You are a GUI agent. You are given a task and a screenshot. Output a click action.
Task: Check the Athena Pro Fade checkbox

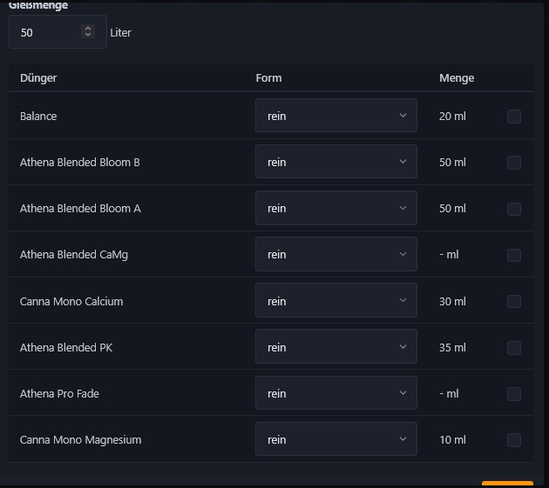tap(514, 394)
